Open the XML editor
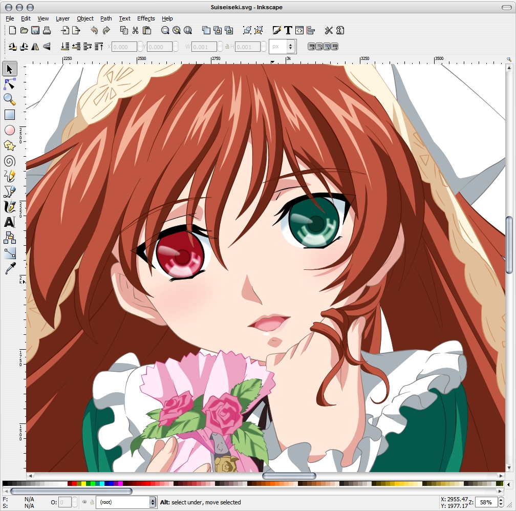The image size is (516, 511). 299,30
